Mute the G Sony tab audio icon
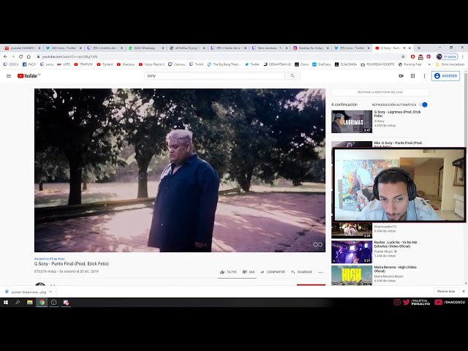Image resolution: width=468 pixels, height=351 pixels. click(x=404, y=48)
